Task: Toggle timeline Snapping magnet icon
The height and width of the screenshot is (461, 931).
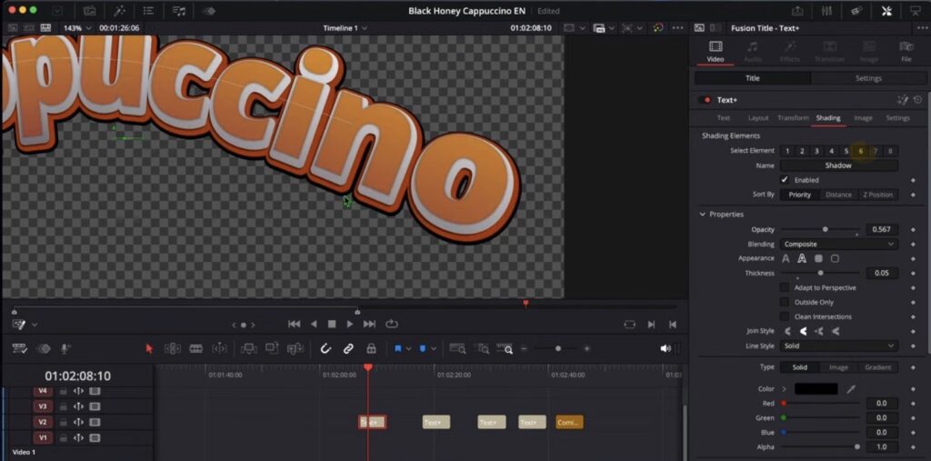Action: [x=325, y=349]
